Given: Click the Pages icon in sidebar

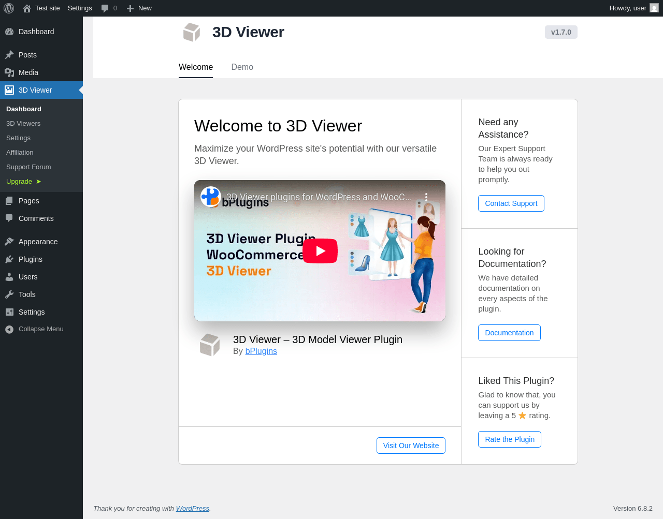Looking at the screenshot, I should (x=9, y=201).
